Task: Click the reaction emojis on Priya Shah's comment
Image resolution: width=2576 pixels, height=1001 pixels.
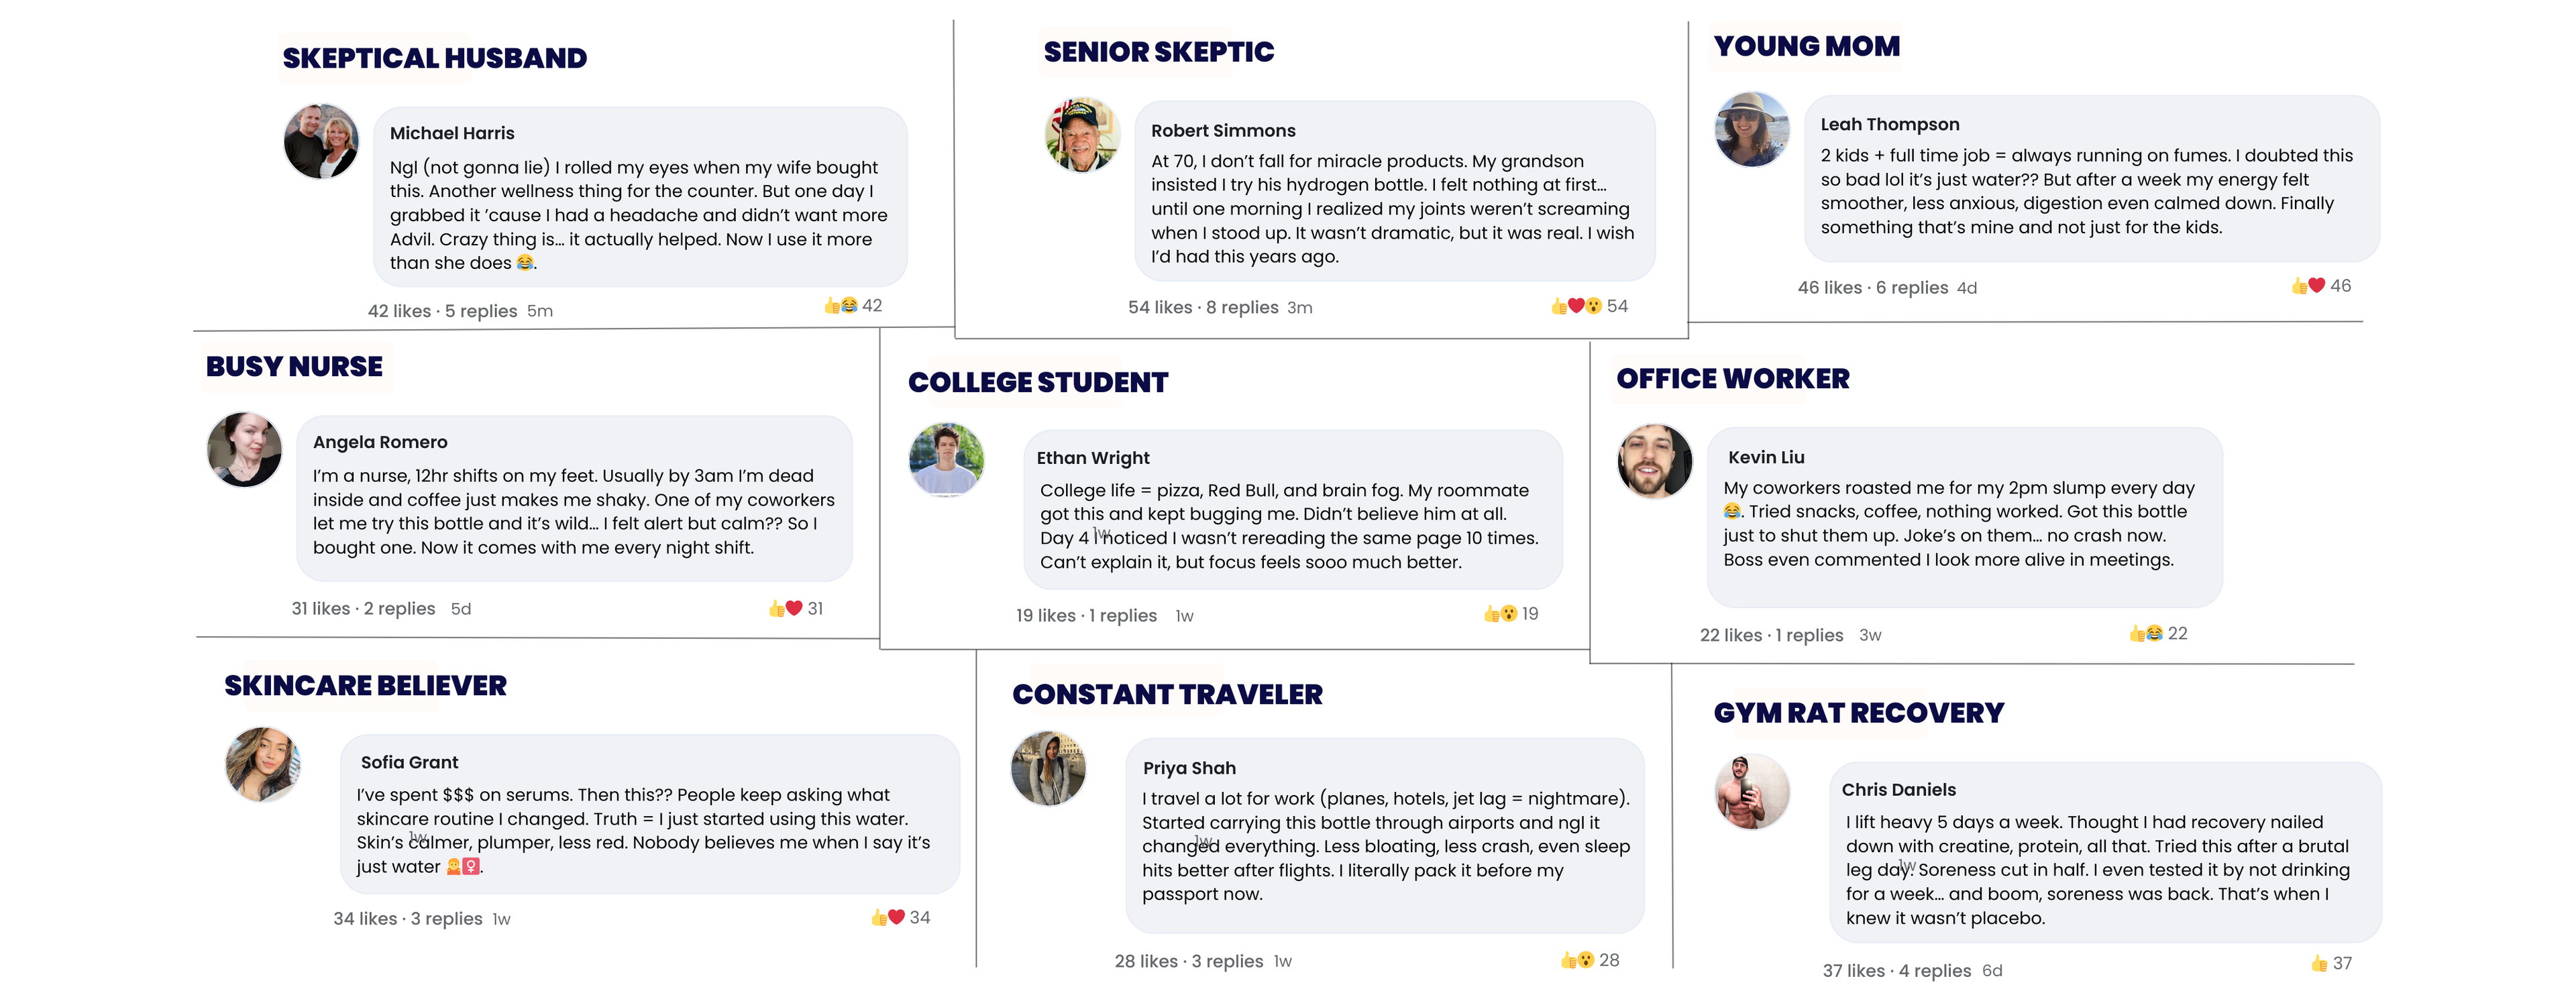Action: [1577, 960]
